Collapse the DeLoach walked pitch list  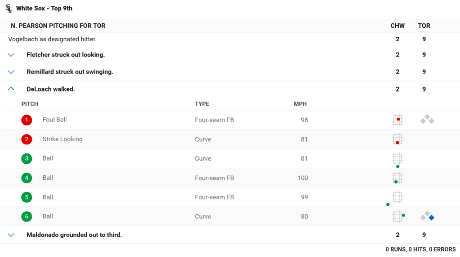coord(11,89)
